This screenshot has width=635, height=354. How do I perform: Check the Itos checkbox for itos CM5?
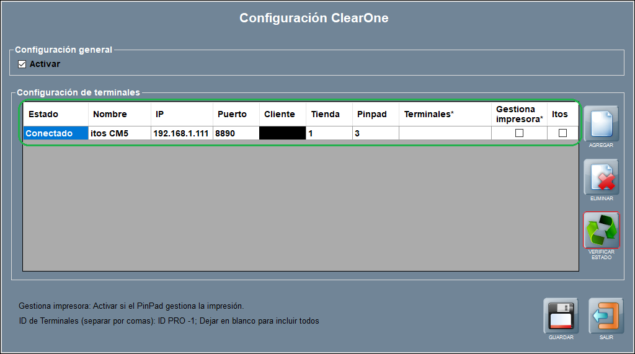click(562, 133)
